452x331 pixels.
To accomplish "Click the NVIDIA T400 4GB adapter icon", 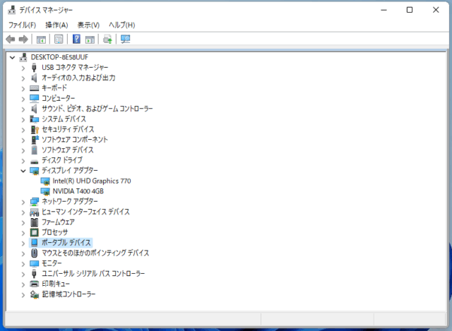I will pyautogui.click(x=45, y=191).
